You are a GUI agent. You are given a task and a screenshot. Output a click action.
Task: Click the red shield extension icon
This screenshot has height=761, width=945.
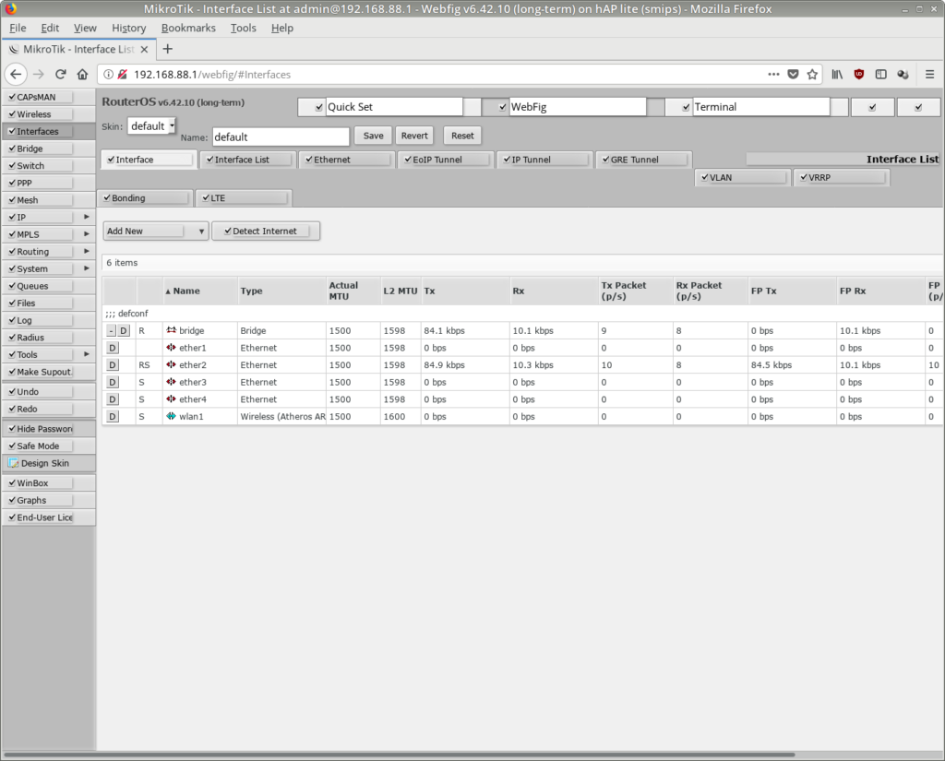tap(859, 74)
